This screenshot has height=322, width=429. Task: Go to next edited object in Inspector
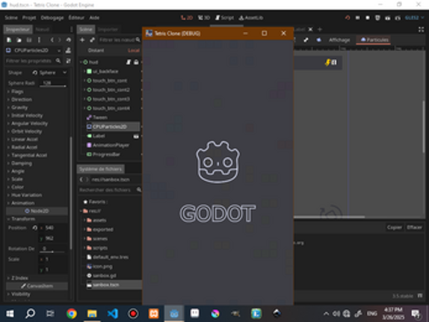(x=59, y=40)
